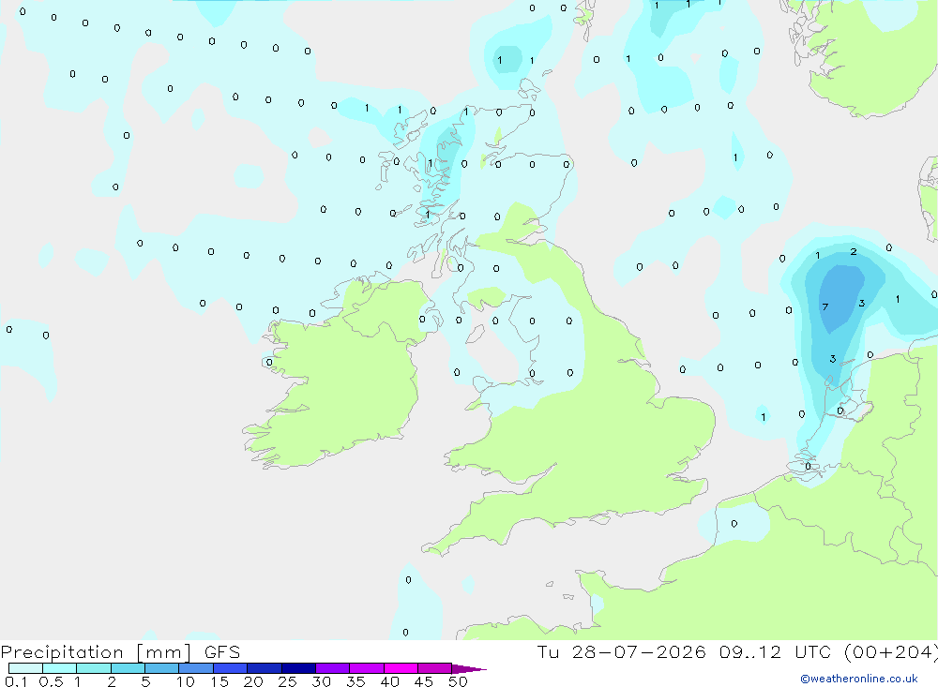Click the 45–50 mm legend color swatch
Image resolution: width=938 pixels, height=687 pixels.
(434, 668)
